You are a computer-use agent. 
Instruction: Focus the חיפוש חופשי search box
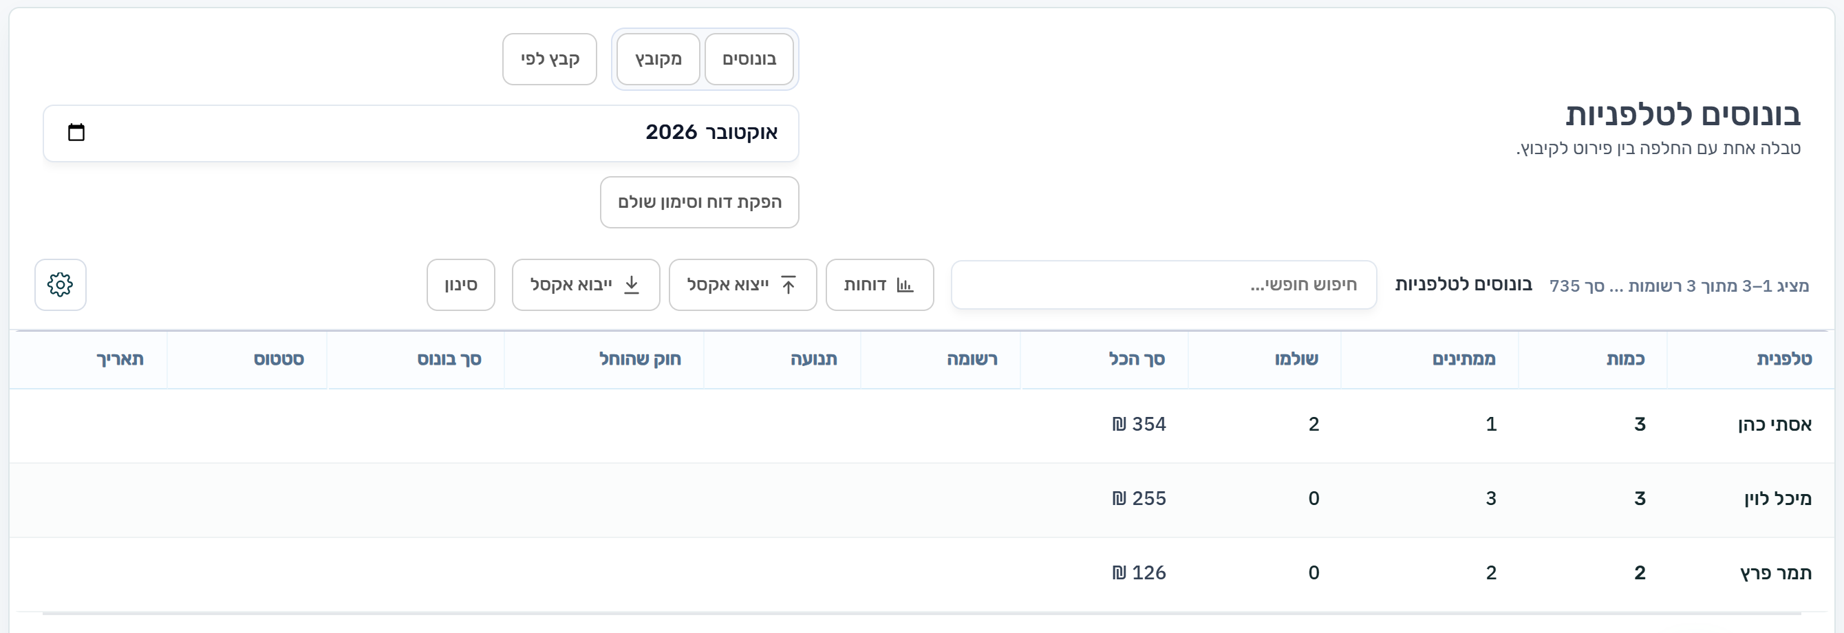pos(1164,284)
